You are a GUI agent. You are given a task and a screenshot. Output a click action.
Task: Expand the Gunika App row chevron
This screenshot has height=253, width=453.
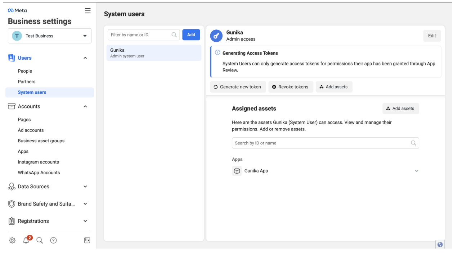pos(417,171)
